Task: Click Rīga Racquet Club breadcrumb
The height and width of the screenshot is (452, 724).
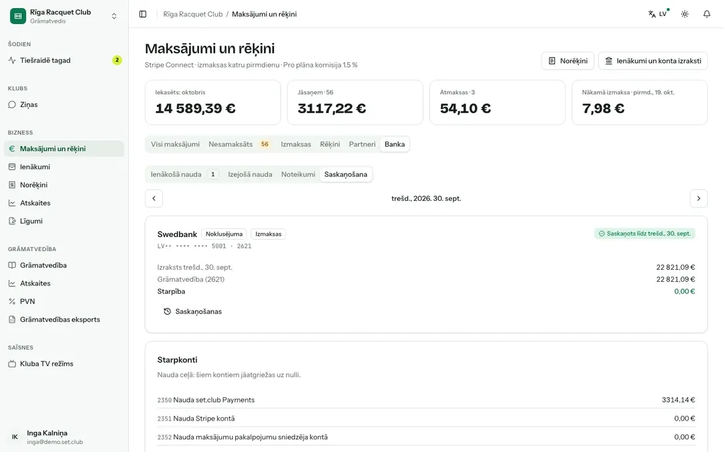Action: point(193,14)
